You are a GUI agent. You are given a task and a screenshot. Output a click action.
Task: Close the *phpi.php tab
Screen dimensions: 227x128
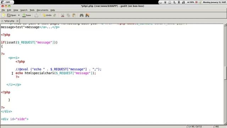pyautogui.click(x=17, y=21)
